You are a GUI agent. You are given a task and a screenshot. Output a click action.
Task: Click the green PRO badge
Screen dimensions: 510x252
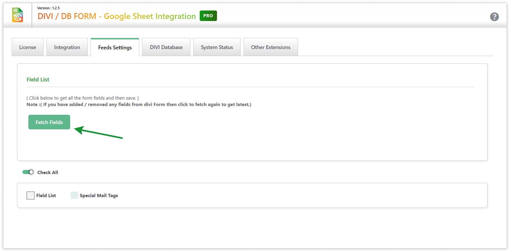pos(208,16)
